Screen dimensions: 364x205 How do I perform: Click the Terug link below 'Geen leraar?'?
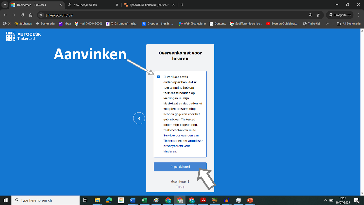[180, 187]
